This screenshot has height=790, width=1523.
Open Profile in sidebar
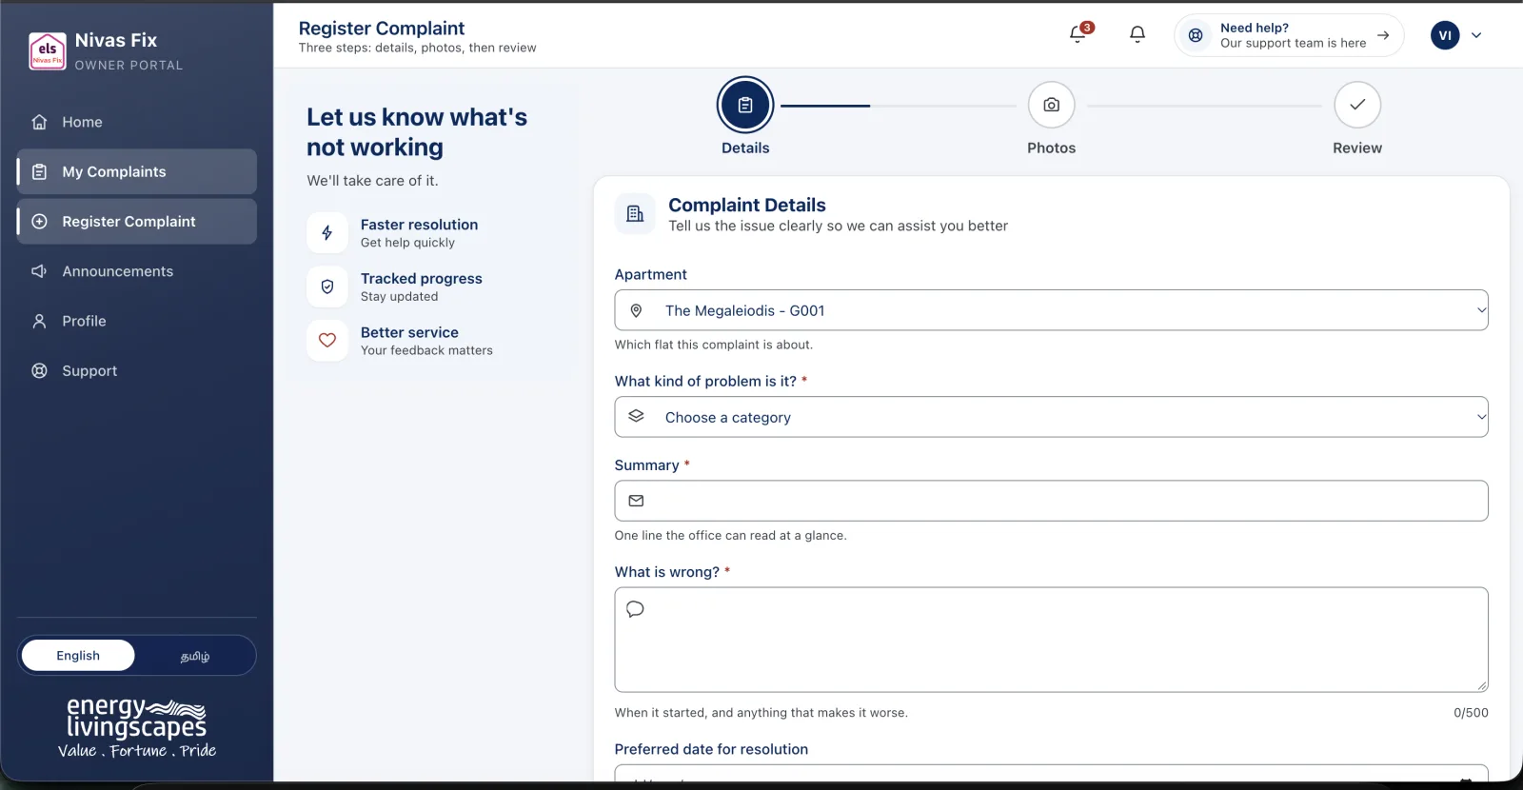tap(137, 321)
